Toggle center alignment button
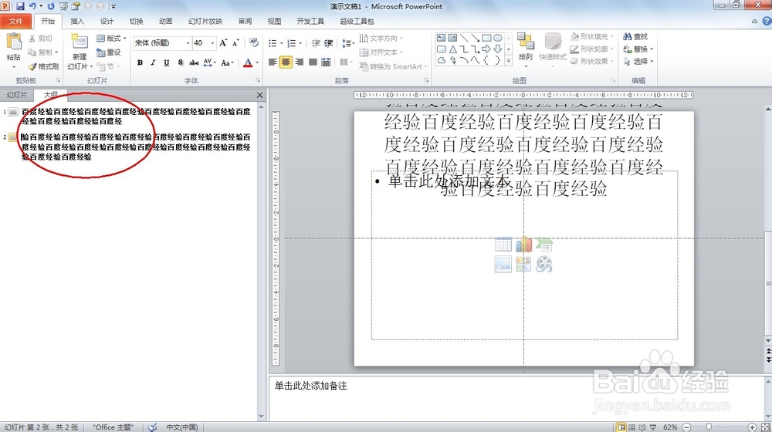Viewport: 772px width, 432px height. [x=286, y=62]
